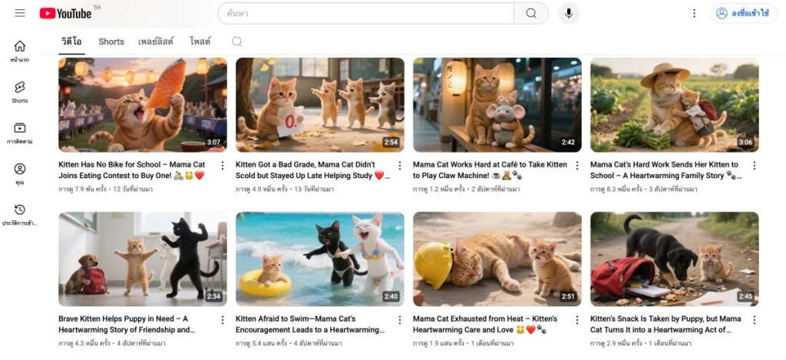
Task: Open Subscriptions in the sidebar
Action: pyautogui.click(x=20, y=133)
